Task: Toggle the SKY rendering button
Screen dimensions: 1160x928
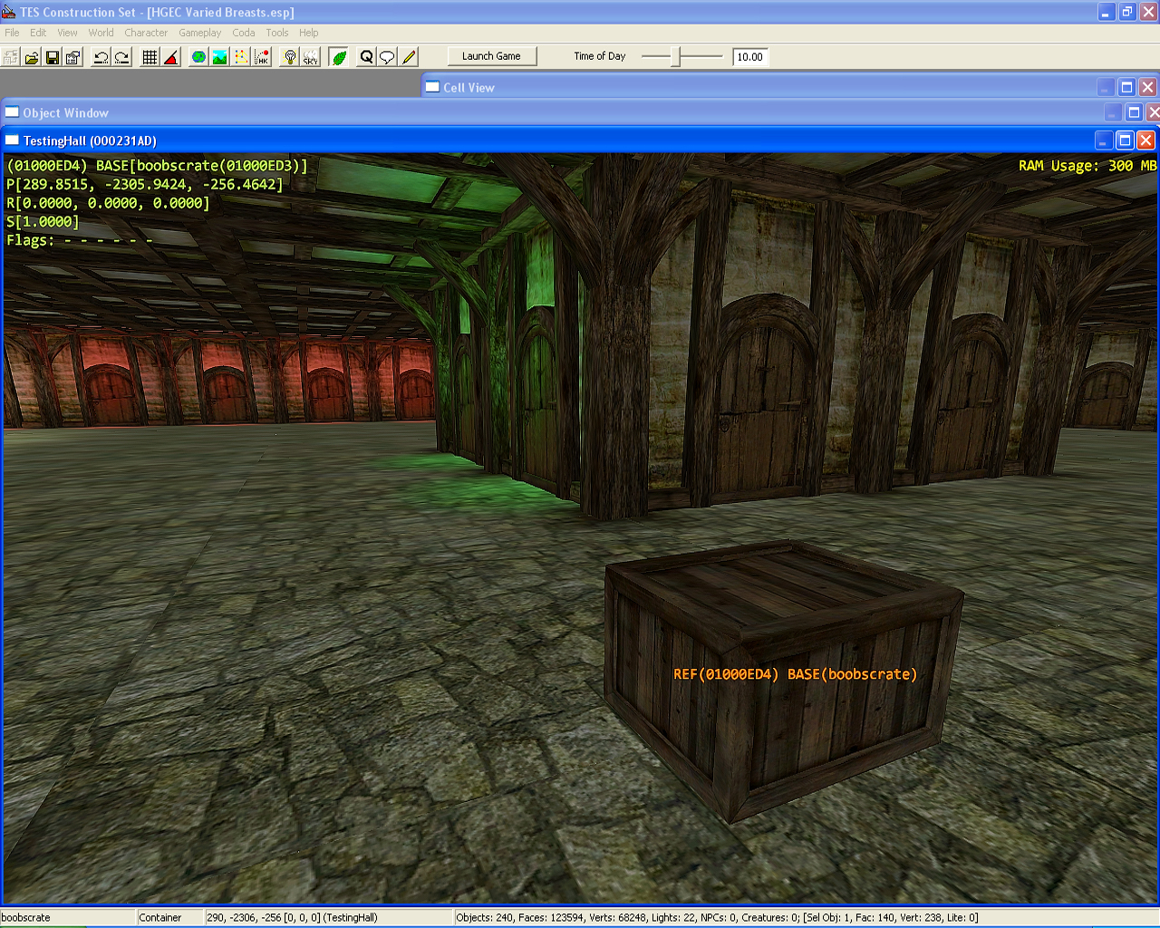Action: pyautogui.click(x=311, y=57)
